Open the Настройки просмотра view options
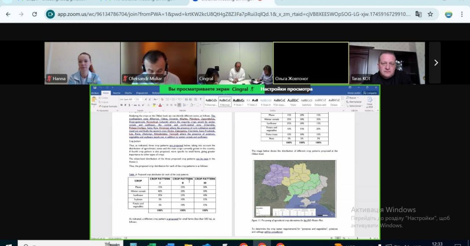 pyautogui.click(x=287, y=89)
